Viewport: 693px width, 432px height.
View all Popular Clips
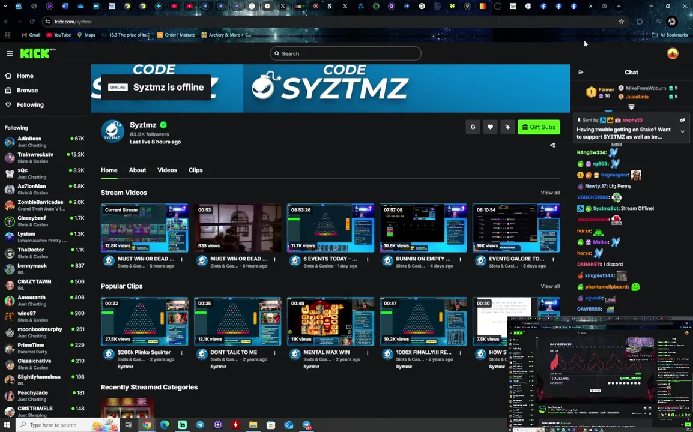pos(550,286)
